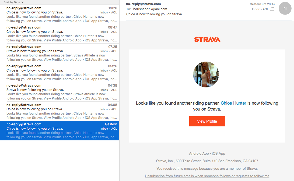Image resolution: width=294 pixels, height=181 pixels.
Task: Click the subject line in the message header
Action: tap(154, 14)
